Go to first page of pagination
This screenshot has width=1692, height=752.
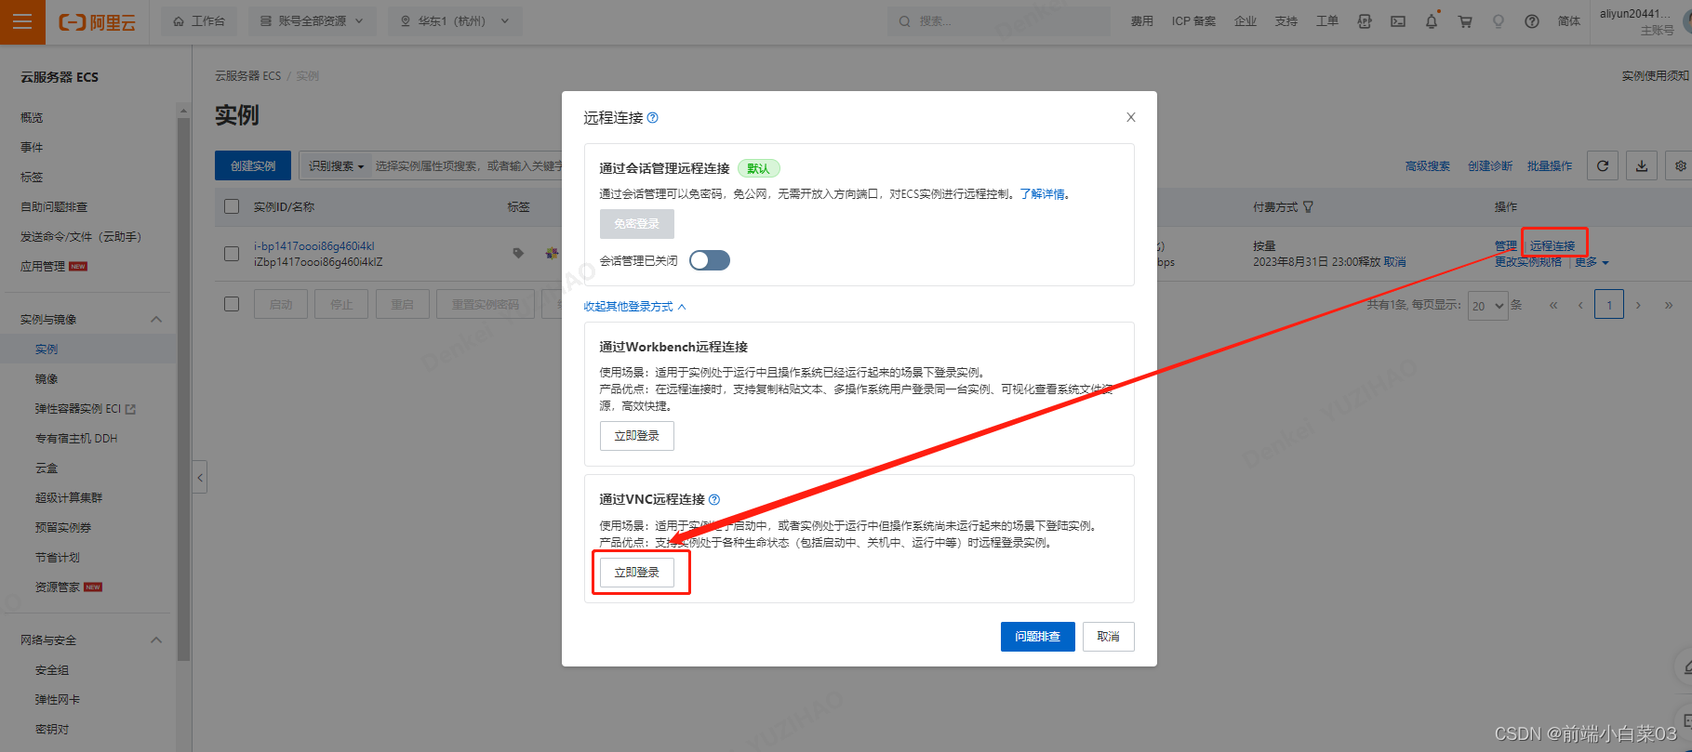point(1552,305)
